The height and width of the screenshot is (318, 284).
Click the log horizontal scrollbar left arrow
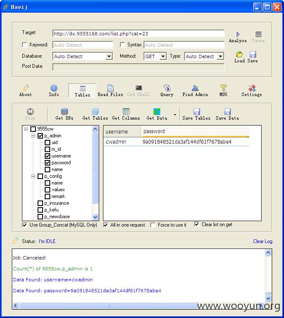(16, 306)
